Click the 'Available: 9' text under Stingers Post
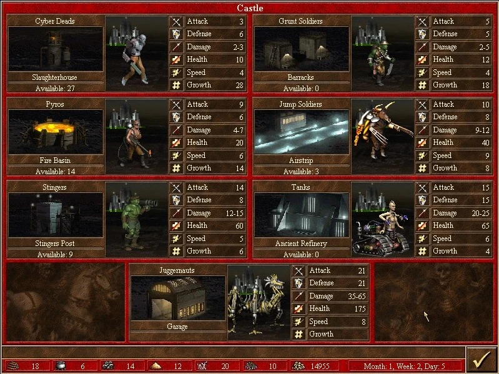Image resolution: width=499 pixels, height=374 pixels. click(x=55, y=254)
